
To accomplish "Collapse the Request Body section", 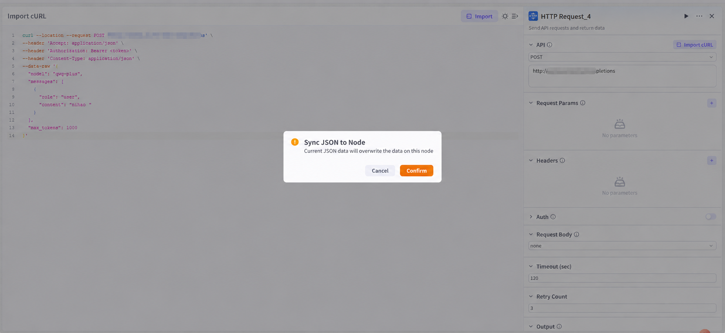I will pos(531,234).
